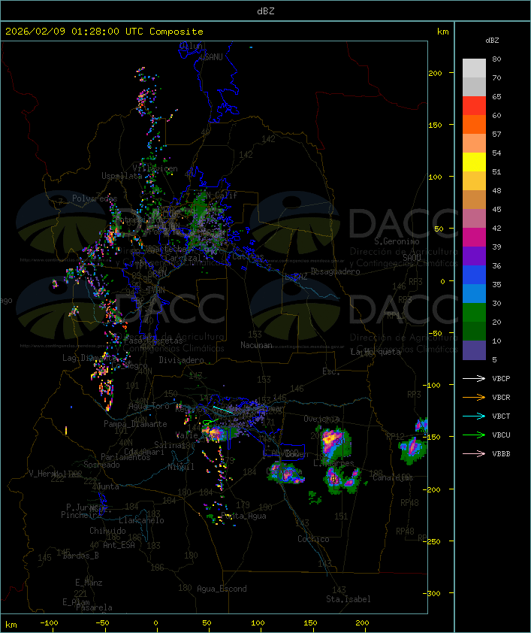The image size is (531, 633).
Task: Click the Llancanelo map label
Action: [141, 520]
